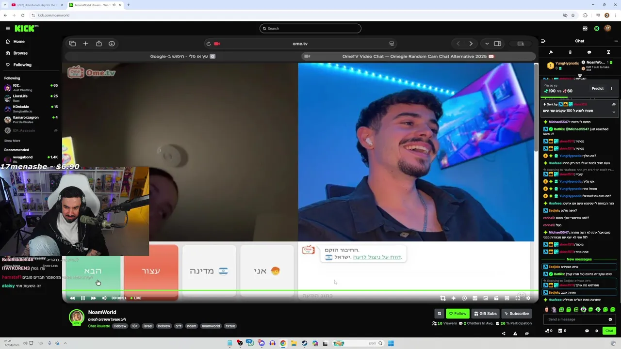
Task: Bookmark this page with the star icon
Action: click(x=573, y=16)
